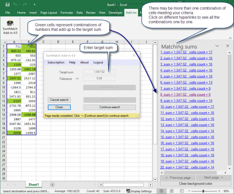Open result link 1 with cells count 17
Image resolution: width=234 pixels, height=194 pixels.
186,52
